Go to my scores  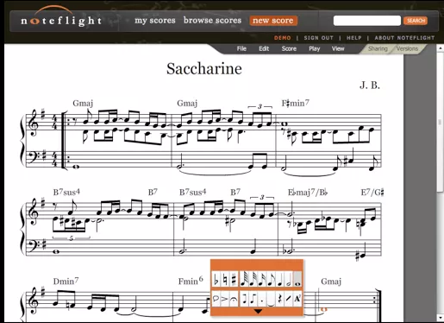point(155,21)
